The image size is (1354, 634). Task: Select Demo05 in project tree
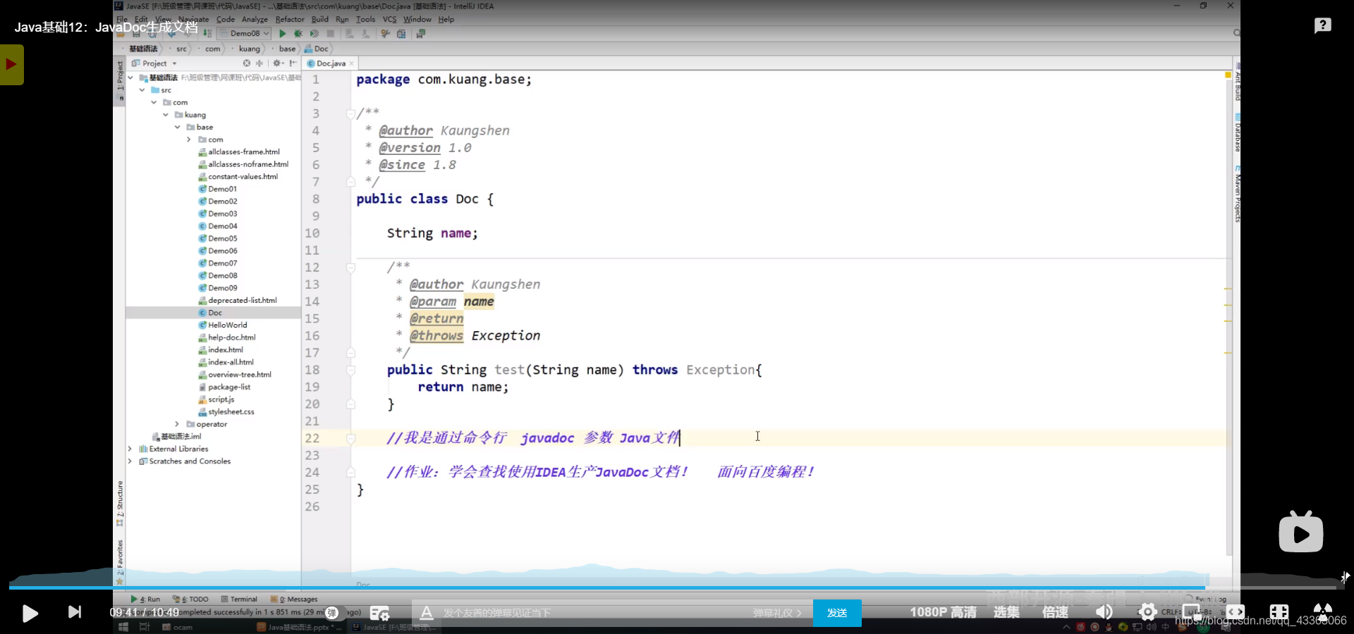217,238
